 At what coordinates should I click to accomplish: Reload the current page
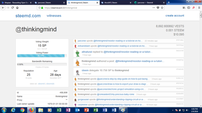click(x=13, y=8)
